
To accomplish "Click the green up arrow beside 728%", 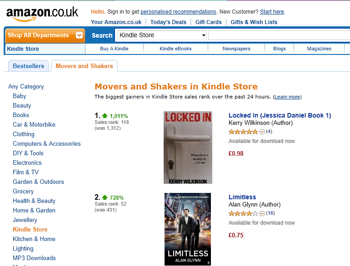I will [105, 197].
